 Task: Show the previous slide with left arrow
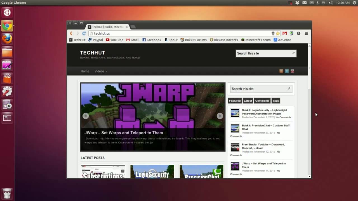[86, 116]
